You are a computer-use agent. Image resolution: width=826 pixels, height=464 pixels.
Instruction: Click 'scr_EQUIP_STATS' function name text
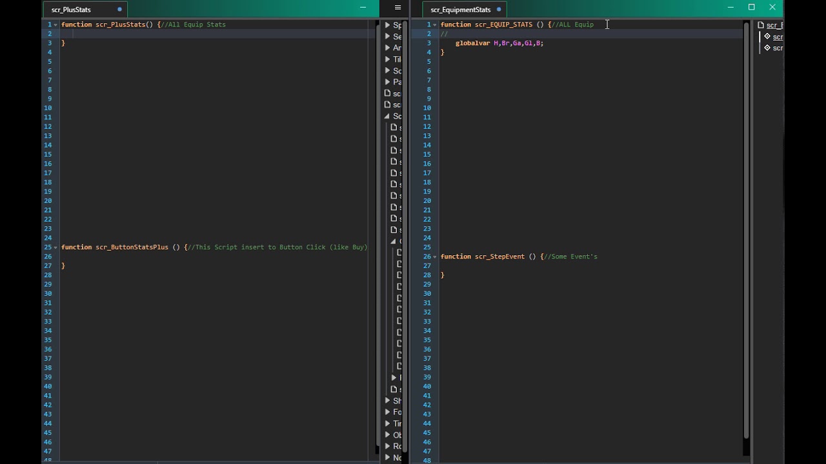[x=503, y=24]
